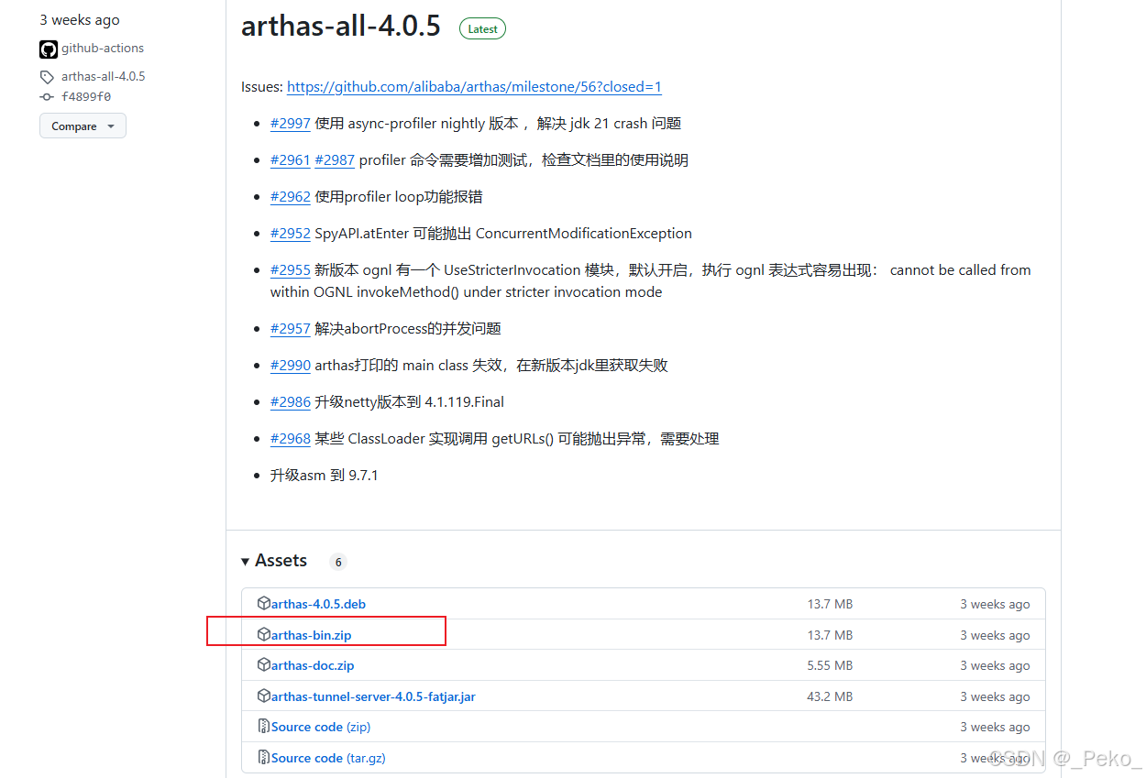The height and width of the screenshot is (778, 1146).
Task: Click the text '升级asm 到 9.7.1'
Action: tap(325, 476)
